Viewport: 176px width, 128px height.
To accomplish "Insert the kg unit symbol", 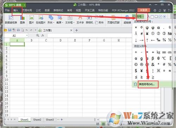I will click(x=158, y=52).
